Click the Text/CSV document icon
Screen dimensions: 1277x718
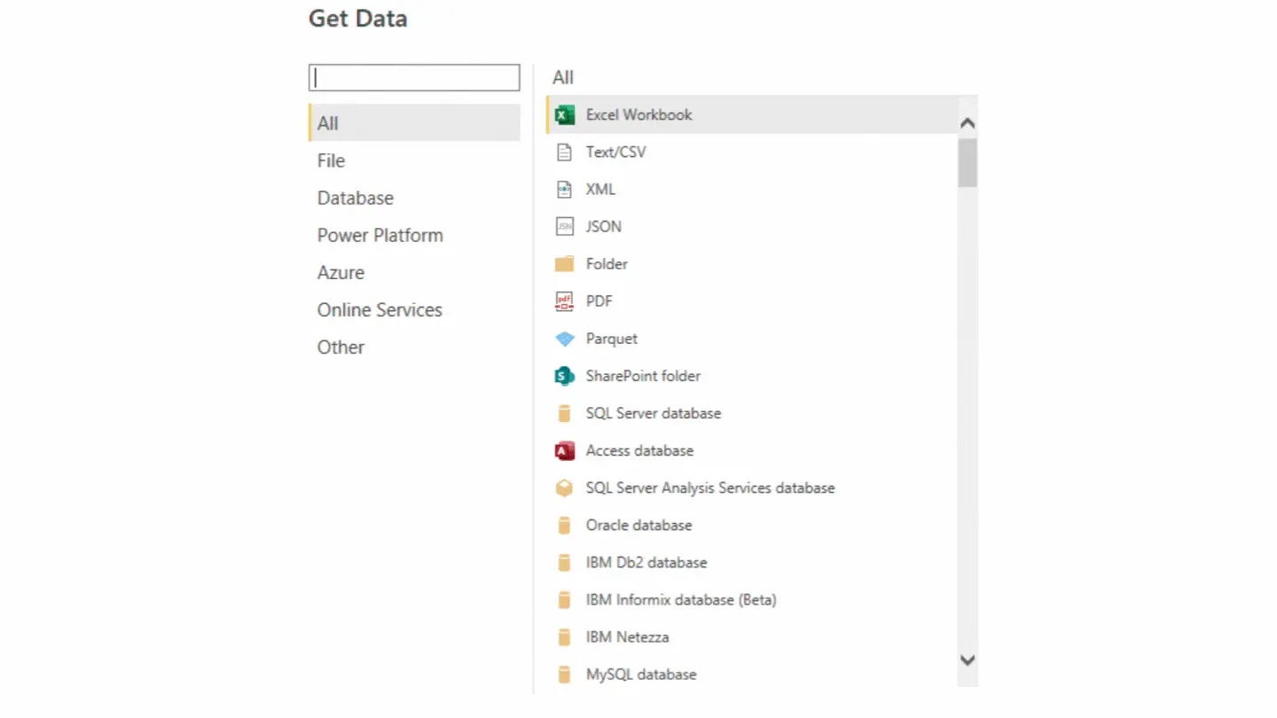pyautogui.click(x=564, y=152)
